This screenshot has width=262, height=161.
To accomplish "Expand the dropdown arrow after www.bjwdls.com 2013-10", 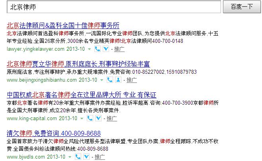I will [x=70, y=157].
